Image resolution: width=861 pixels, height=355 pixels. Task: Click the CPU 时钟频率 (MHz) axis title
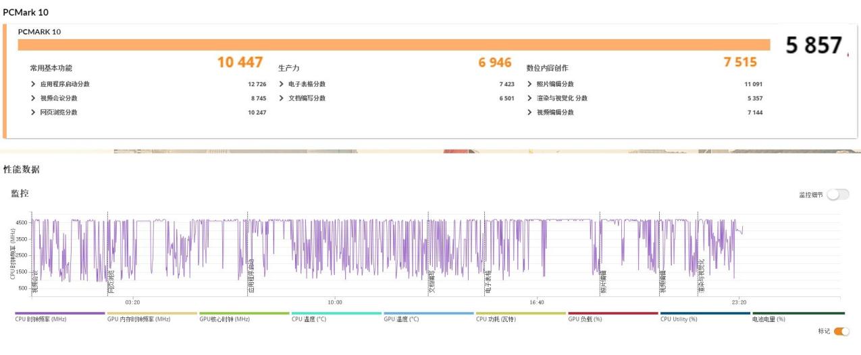click(x=13, y=254)
